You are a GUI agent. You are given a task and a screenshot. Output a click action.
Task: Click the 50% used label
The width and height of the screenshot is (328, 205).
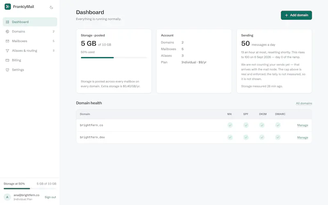coord(88,52)
